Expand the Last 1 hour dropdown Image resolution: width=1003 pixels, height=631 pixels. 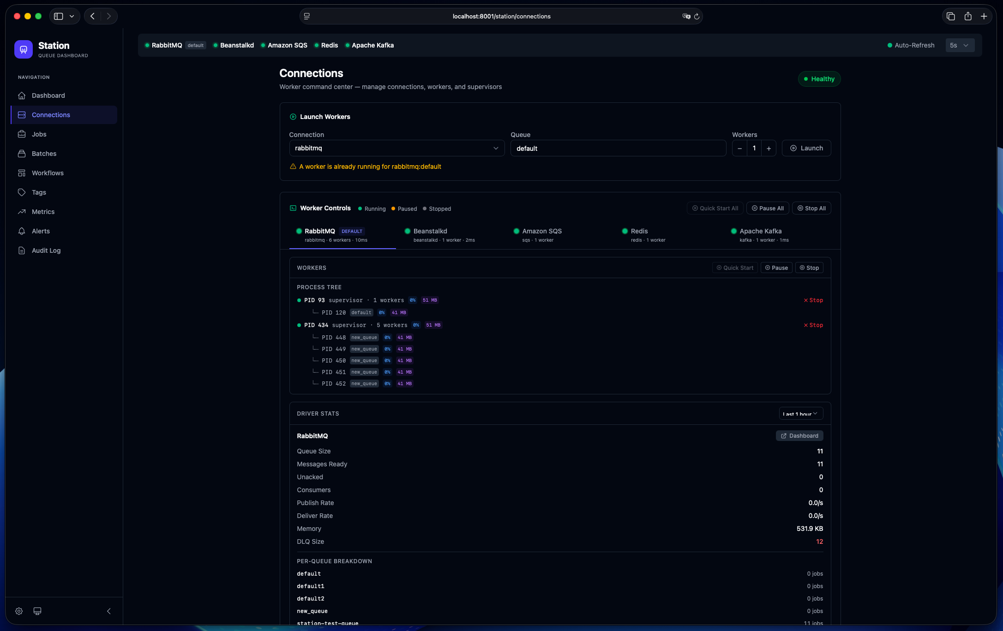[800, 414]
